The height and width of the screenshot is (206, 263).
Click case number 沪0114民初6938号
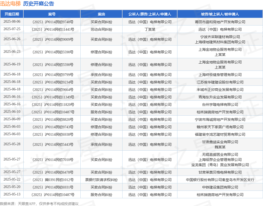(53, 134)
